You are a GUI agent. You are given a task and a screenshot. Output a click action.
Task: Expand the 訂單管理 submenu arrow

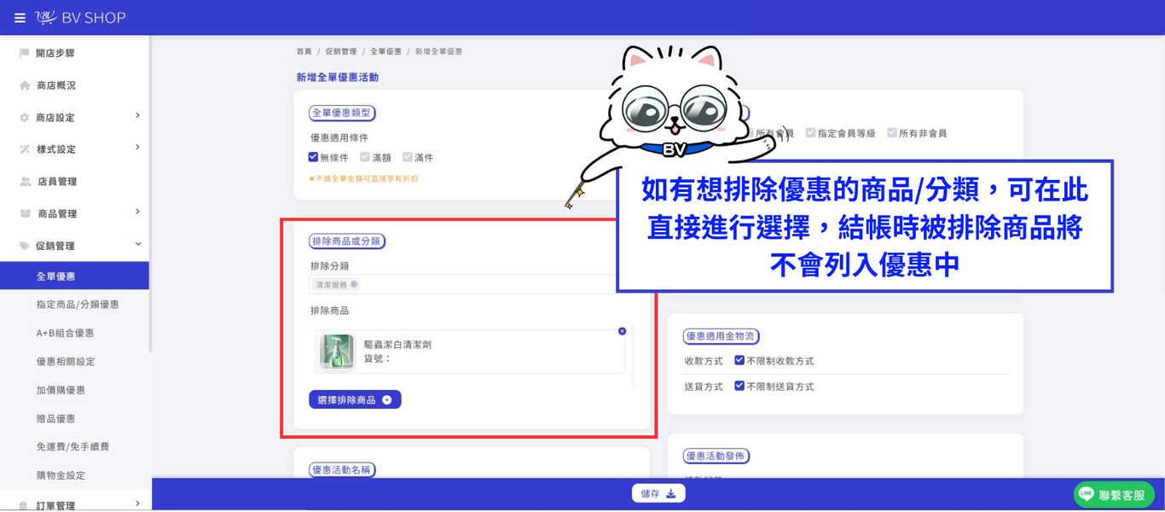click(137, 504)
